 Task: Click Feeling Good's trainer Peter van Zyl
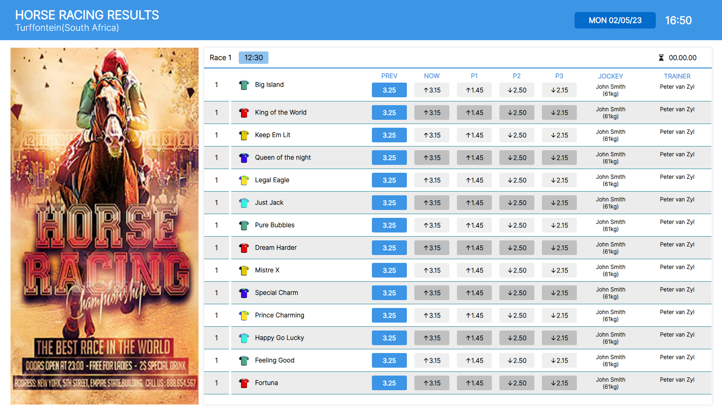(677, 357)
